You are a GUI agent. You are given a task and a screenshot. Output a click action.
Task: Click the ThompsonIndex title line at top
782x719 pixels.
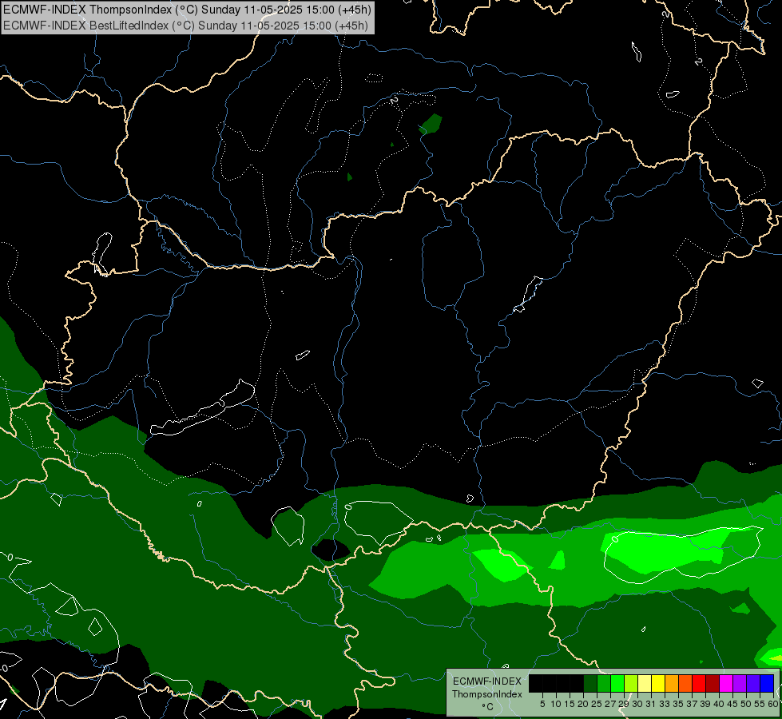coord(187,10)
